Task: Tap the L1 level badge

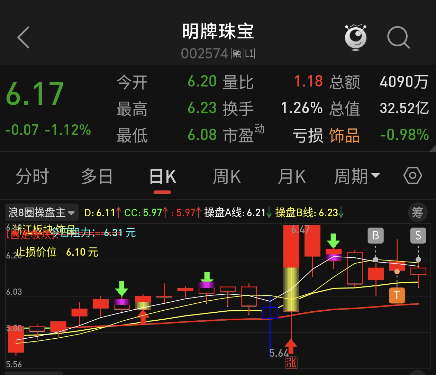Action: click(x=249, y=54)
